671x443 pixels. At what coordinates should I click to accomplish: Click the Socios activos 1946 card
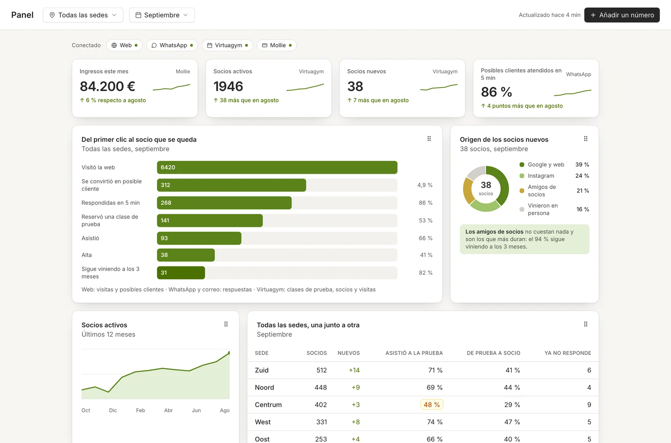point(268,88)
